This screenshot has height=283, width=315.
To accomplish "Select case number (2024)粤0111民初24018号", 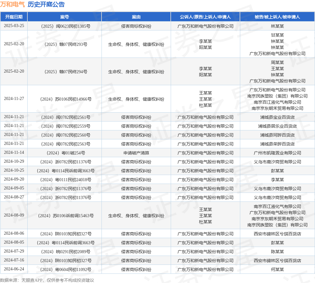I will pos(66,180).
